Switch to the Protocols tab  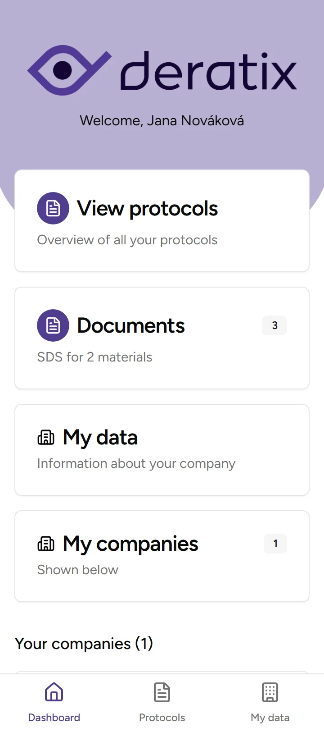(162, 701)
